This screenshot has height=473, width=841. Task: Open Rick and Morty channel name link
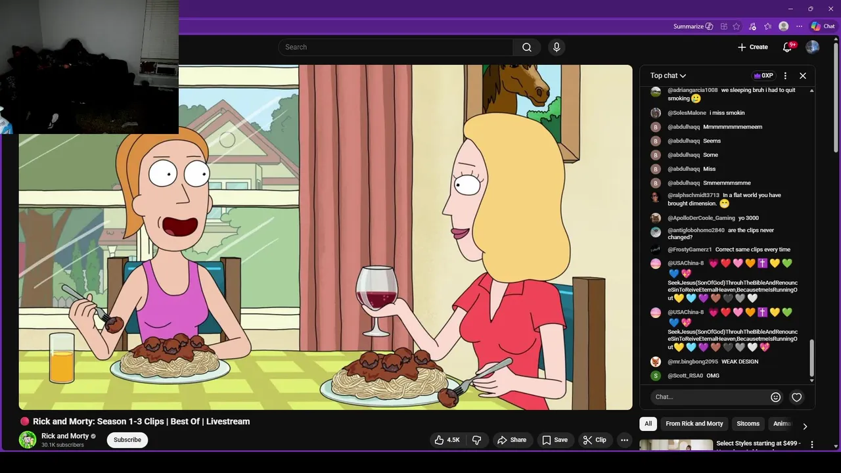65,436
